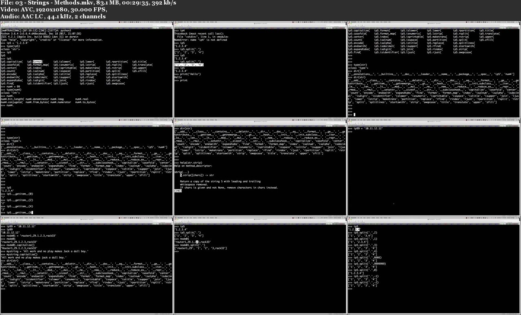Click the highlighted 'format(' completion entry
The image size is (521, 315).
(38, 61)
